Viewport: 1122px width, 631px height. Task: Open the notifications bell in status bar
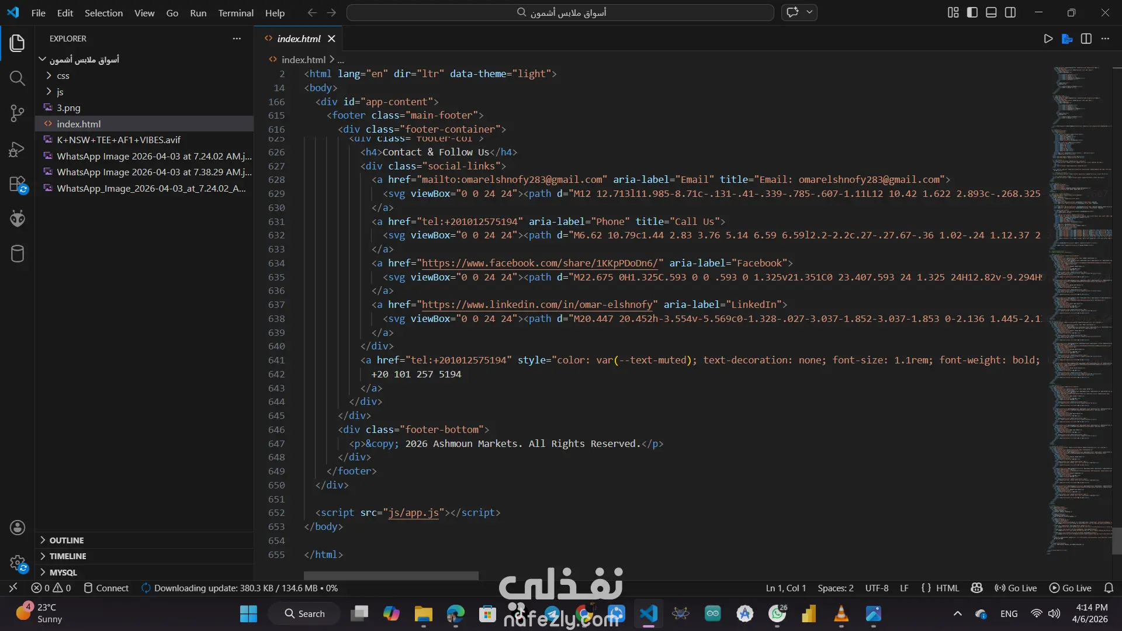pos(1109,588)
